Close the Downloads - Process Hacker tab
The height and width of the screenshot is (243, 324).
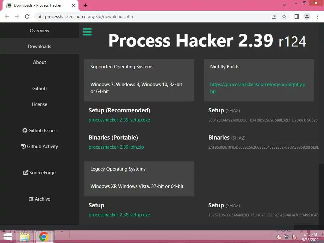point(73,5)
